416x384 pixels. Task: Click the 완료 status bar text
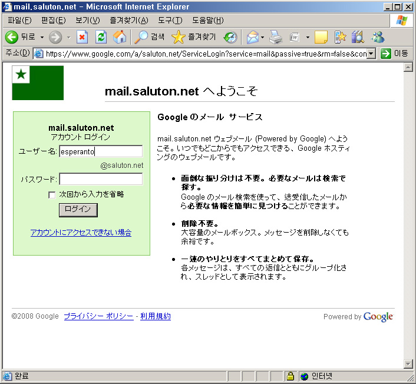tap(21, 376)
